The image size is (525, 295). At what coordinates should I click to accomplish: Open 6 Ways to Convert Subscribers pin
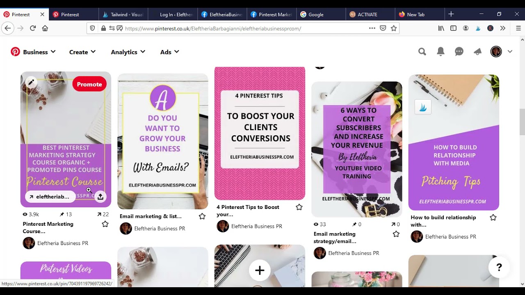357,149
